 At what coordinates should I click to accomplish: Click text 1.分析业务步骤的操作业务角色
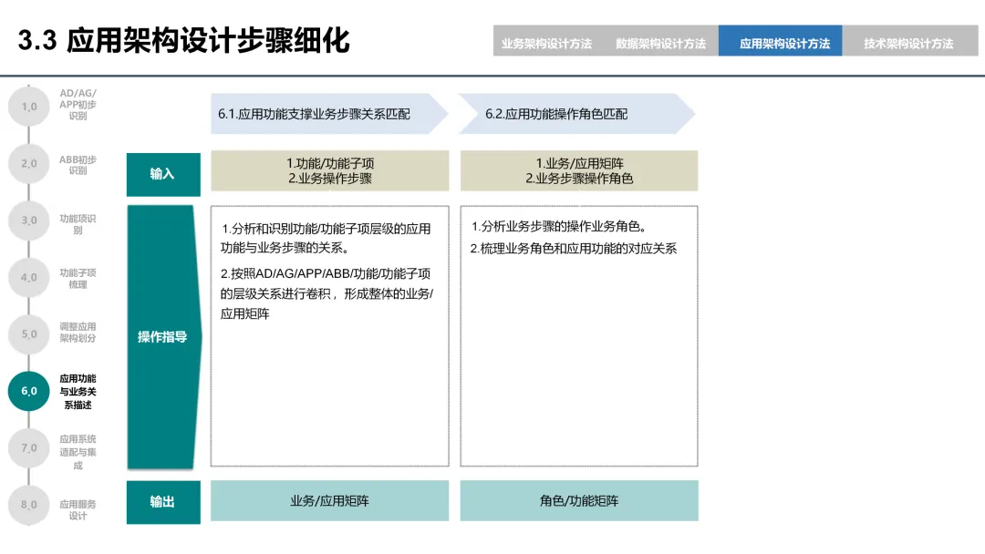(x=559, y=226)
